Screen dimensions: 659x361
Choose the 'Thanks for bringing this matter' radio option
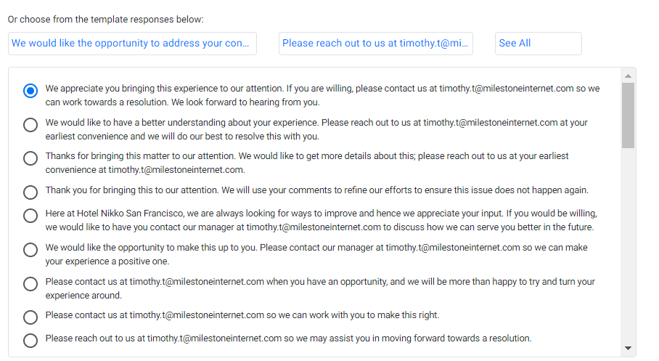[30, 158]
